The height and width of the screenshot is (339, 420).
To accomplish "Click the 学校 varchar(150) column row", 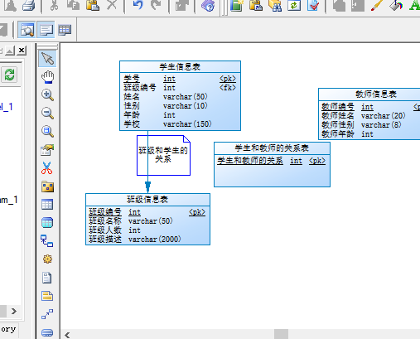I will [x=180, y=124].
